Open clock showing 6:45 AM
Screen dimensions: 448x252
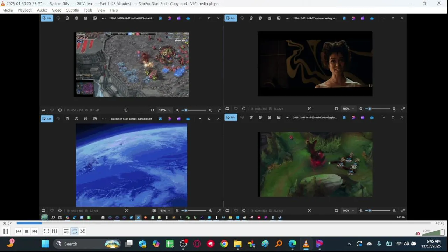(431, 244)
